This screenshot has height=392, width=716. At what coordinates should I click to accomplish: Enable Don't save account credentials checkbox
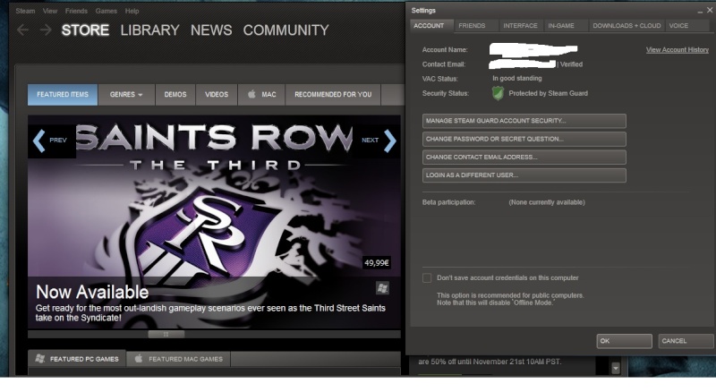[x=427, y=277]
